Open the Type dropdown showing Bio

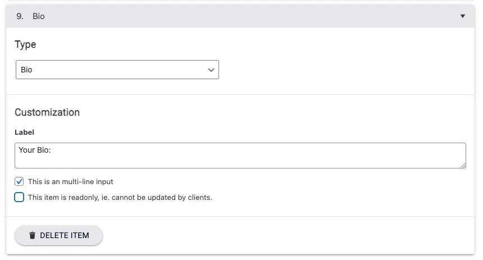click(117, 70)
